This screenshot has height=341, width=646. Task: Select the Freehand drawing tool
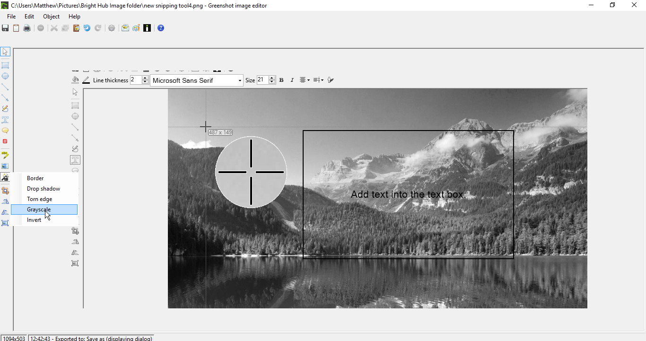tap(5, 108)
